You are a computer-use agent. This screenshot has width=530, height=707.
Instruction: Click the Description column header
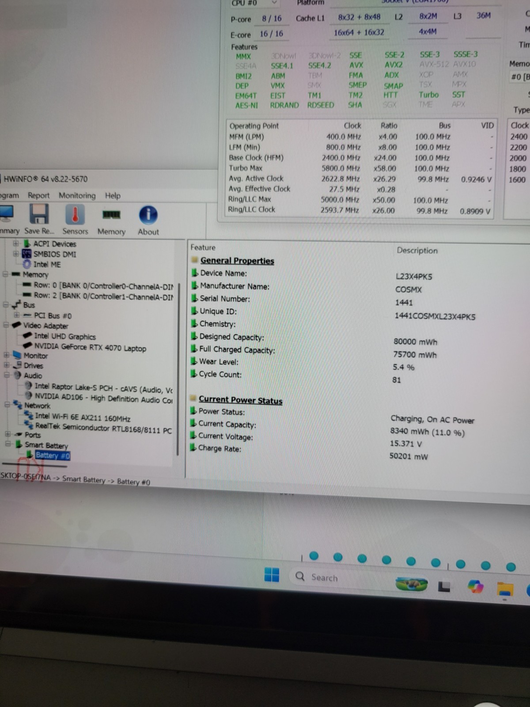pos(417,251)
